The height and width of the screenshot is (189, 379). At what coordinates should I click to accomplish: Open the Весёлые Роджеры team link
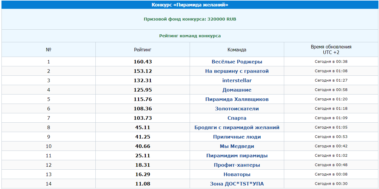pos(237,62)
